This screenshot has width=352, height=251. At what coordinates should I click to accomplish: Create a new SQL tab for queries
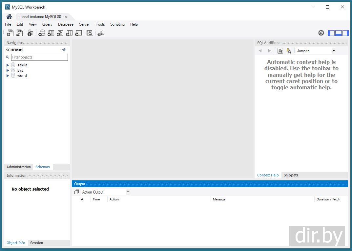10,33
